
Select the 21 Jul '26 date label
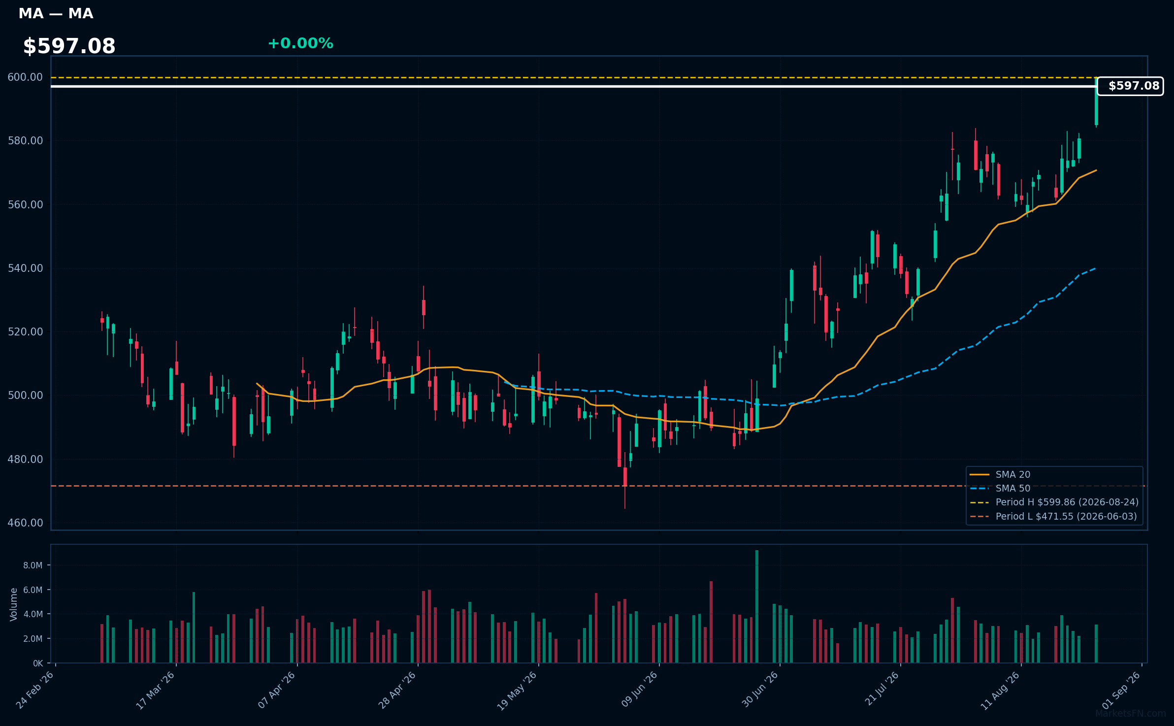point(882,689)
